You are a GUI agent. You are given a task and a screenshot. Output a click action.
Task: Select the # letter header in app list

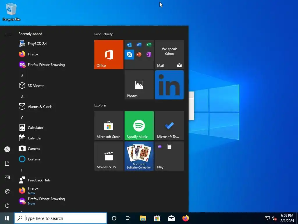coord(22,76)
